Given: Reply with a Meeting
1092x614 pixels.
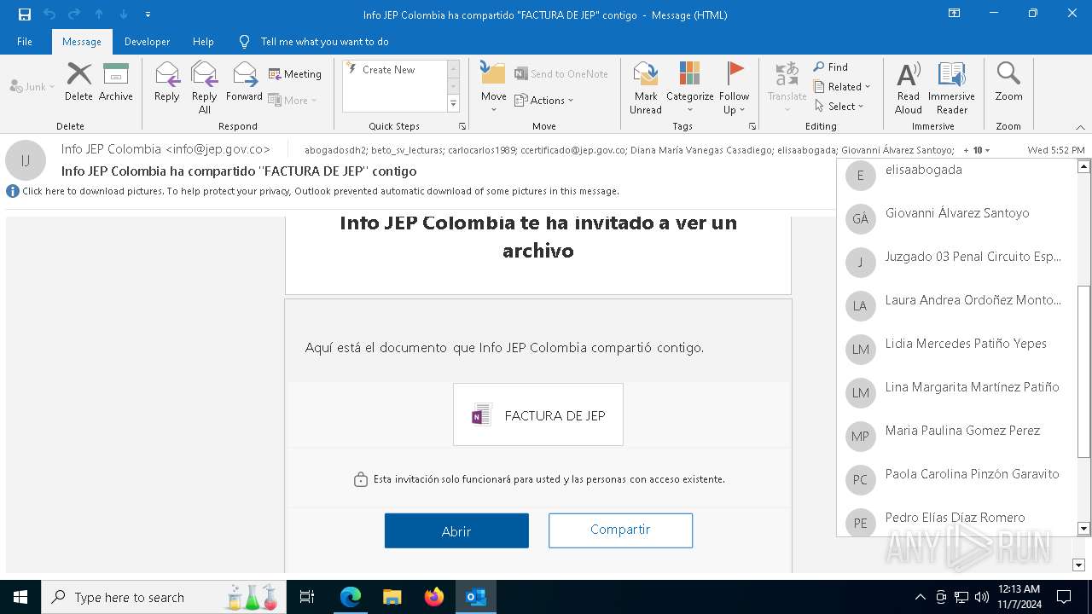Looking at the screenshot, I should tap(295, 74).
